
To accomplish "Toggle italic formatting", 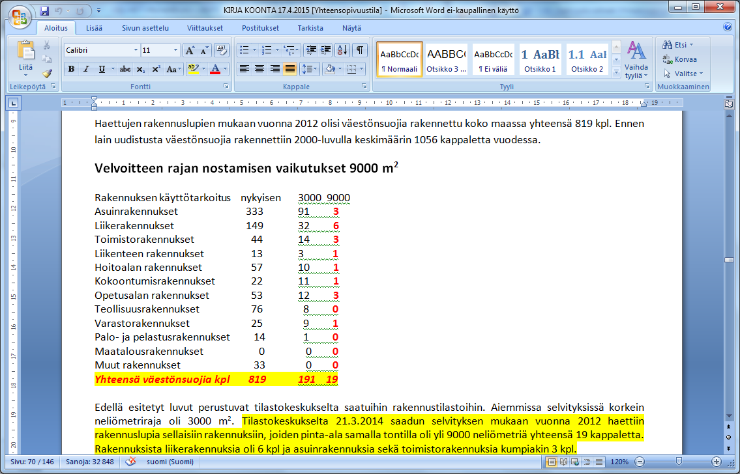I will (x=86, y=69).
